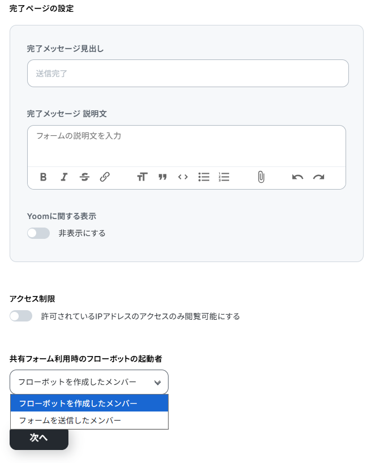This screenshot has width=384, height=463.
Task: Attach a file with the paperclip icon
Action: coord(261,177)
